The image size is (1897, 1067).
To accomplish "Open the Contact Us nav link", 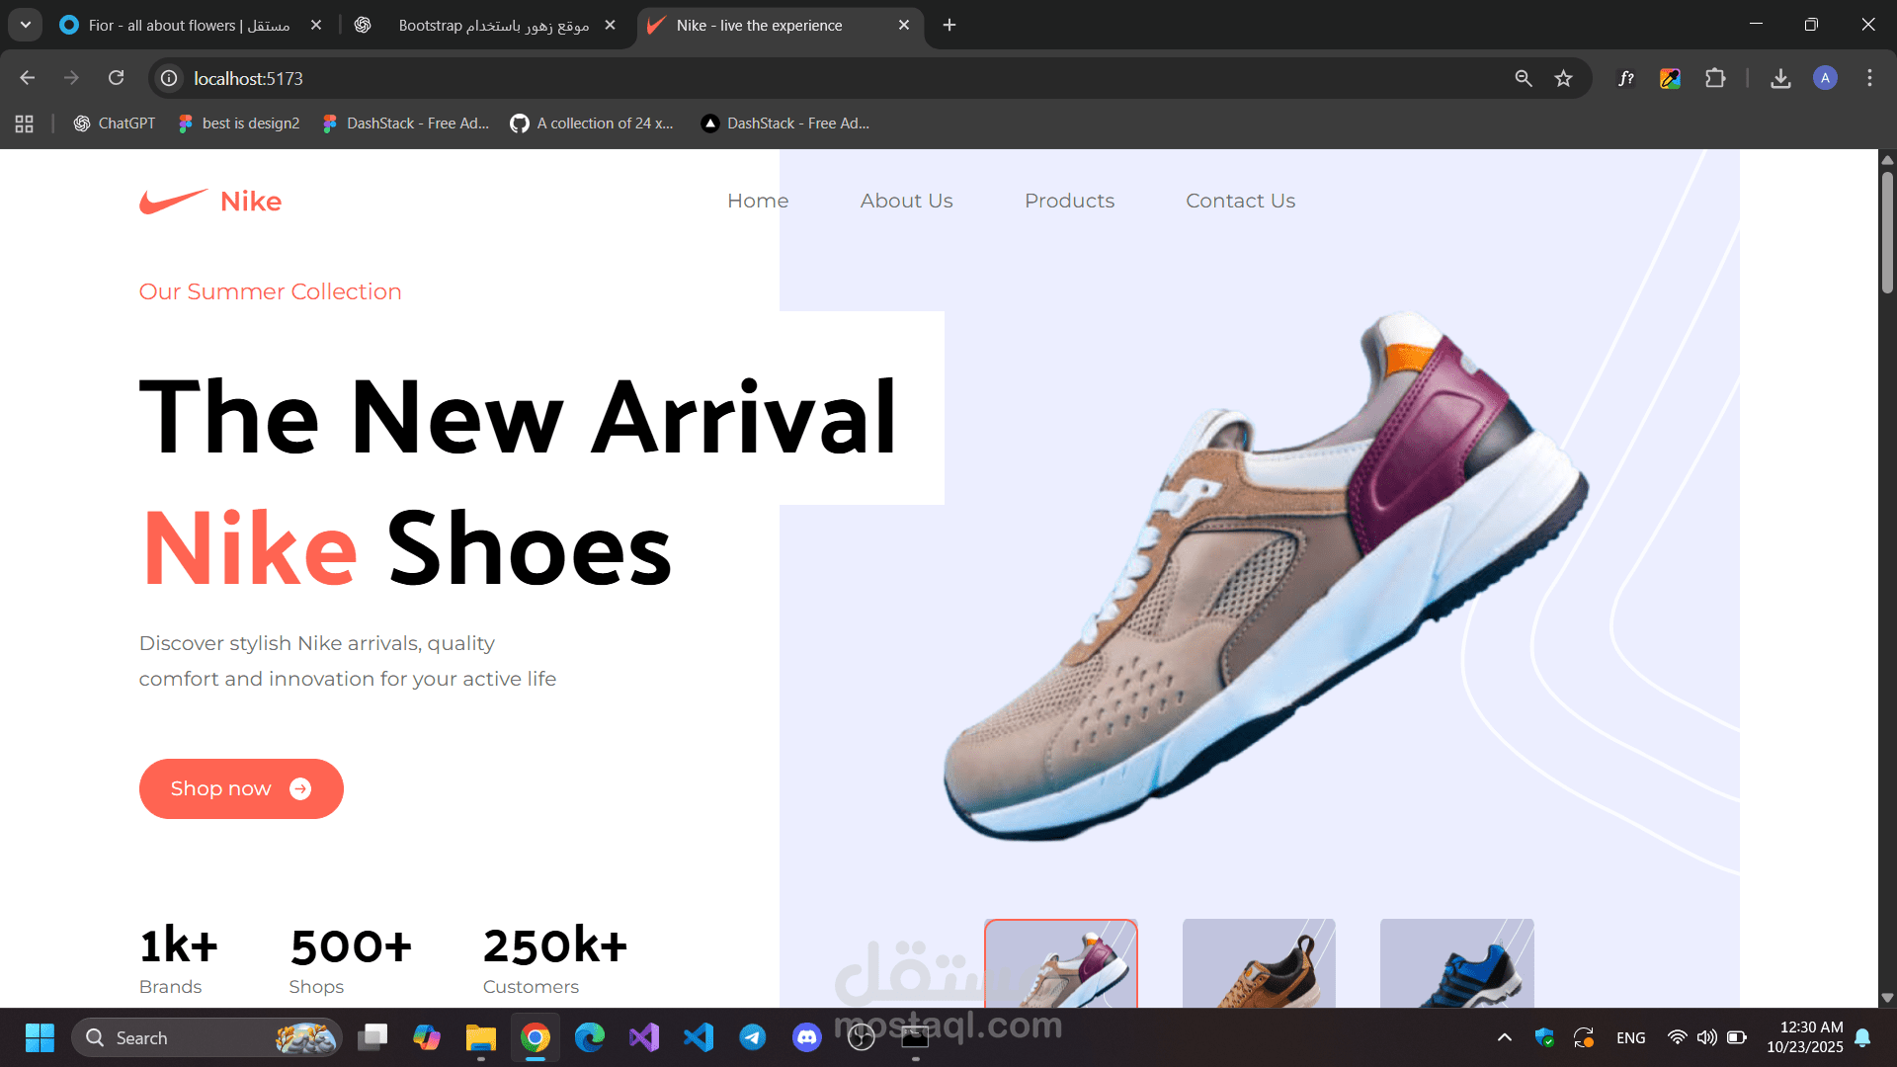I will coord(1240,201).
